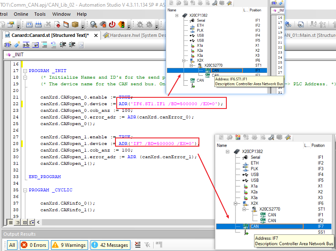Click the clear output results icon
Viewport: 336px width, 251px height.
coord(138,245)
